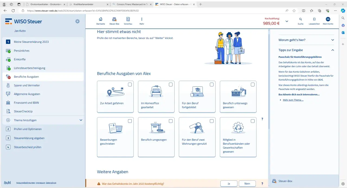Expand the Nachzahlung amount dropdown arrow

click(x=287, y=21)
